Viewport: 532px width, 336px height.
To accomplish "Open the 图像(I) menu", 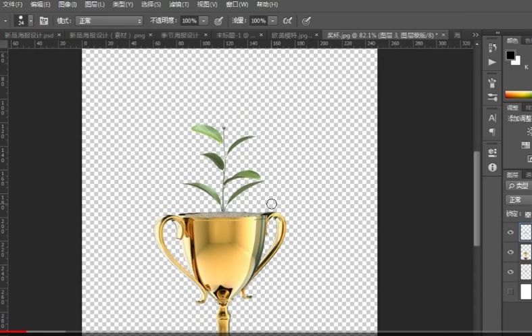I will [x=68, y=5].
